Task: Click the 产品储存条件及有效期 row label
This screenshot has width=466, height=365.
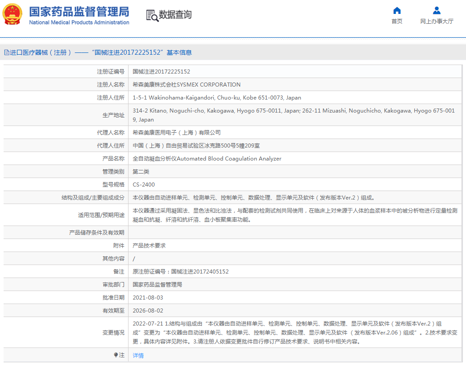Action: click(x=97, y=232)
